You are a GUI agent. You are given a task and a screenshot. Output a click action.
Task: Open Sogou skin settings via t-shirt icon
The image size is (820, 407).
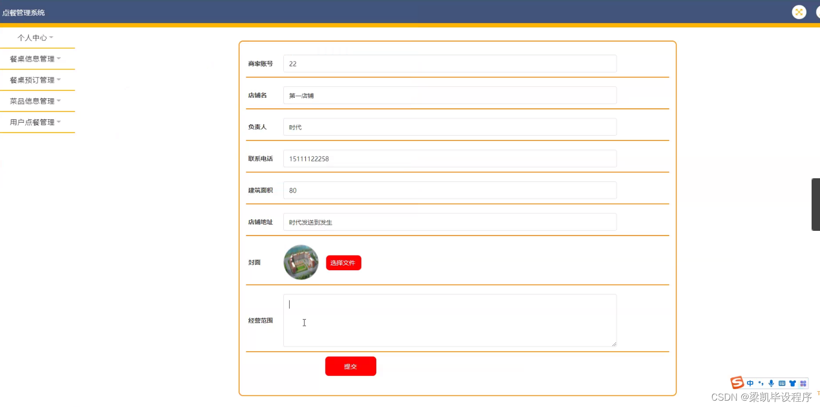[x=793, y=383]
